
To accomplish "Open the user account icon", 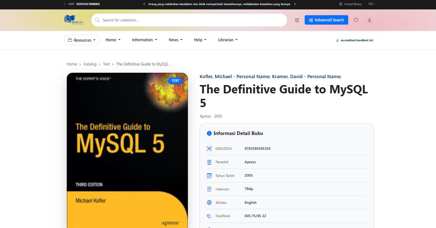I will pos(369,20).
